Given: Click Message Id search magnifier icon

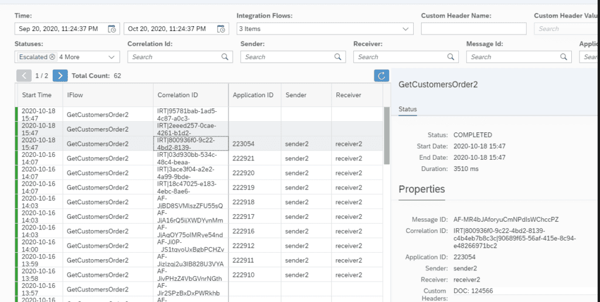Looking at the screenshot, I should click(x=564, y=57).
